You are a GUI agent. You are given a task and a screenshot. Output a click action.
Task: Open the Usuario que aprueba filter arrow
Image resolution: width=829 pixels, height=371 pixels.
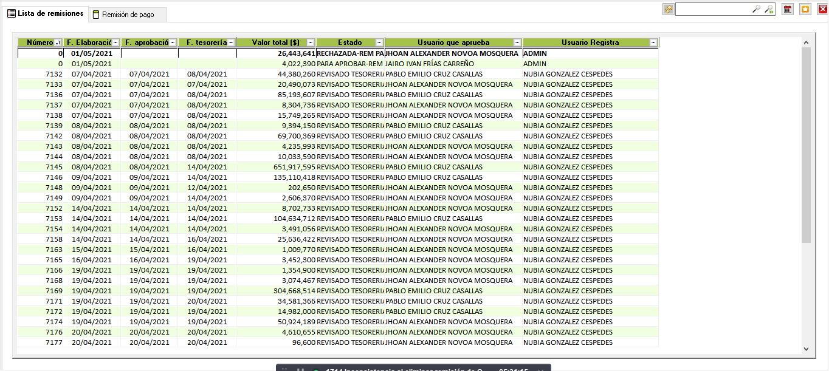[517, 43]
